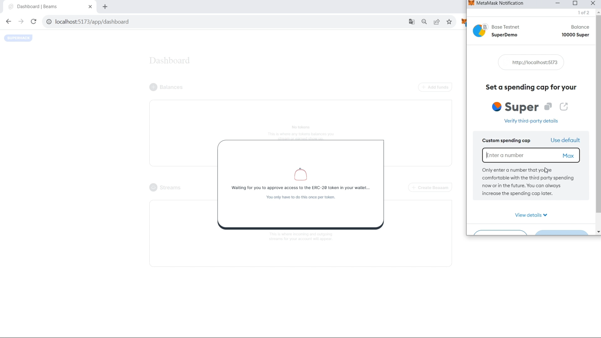
Task: Bookmark this page with the star icon
Action: [449, 22]
